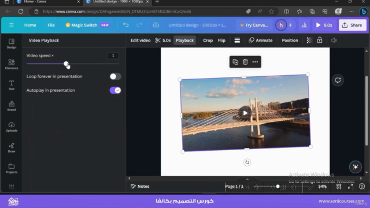This screenshot has width=370, height=208.
Task: Open the transparency checkerboard tool
Action: pos(309,40)
